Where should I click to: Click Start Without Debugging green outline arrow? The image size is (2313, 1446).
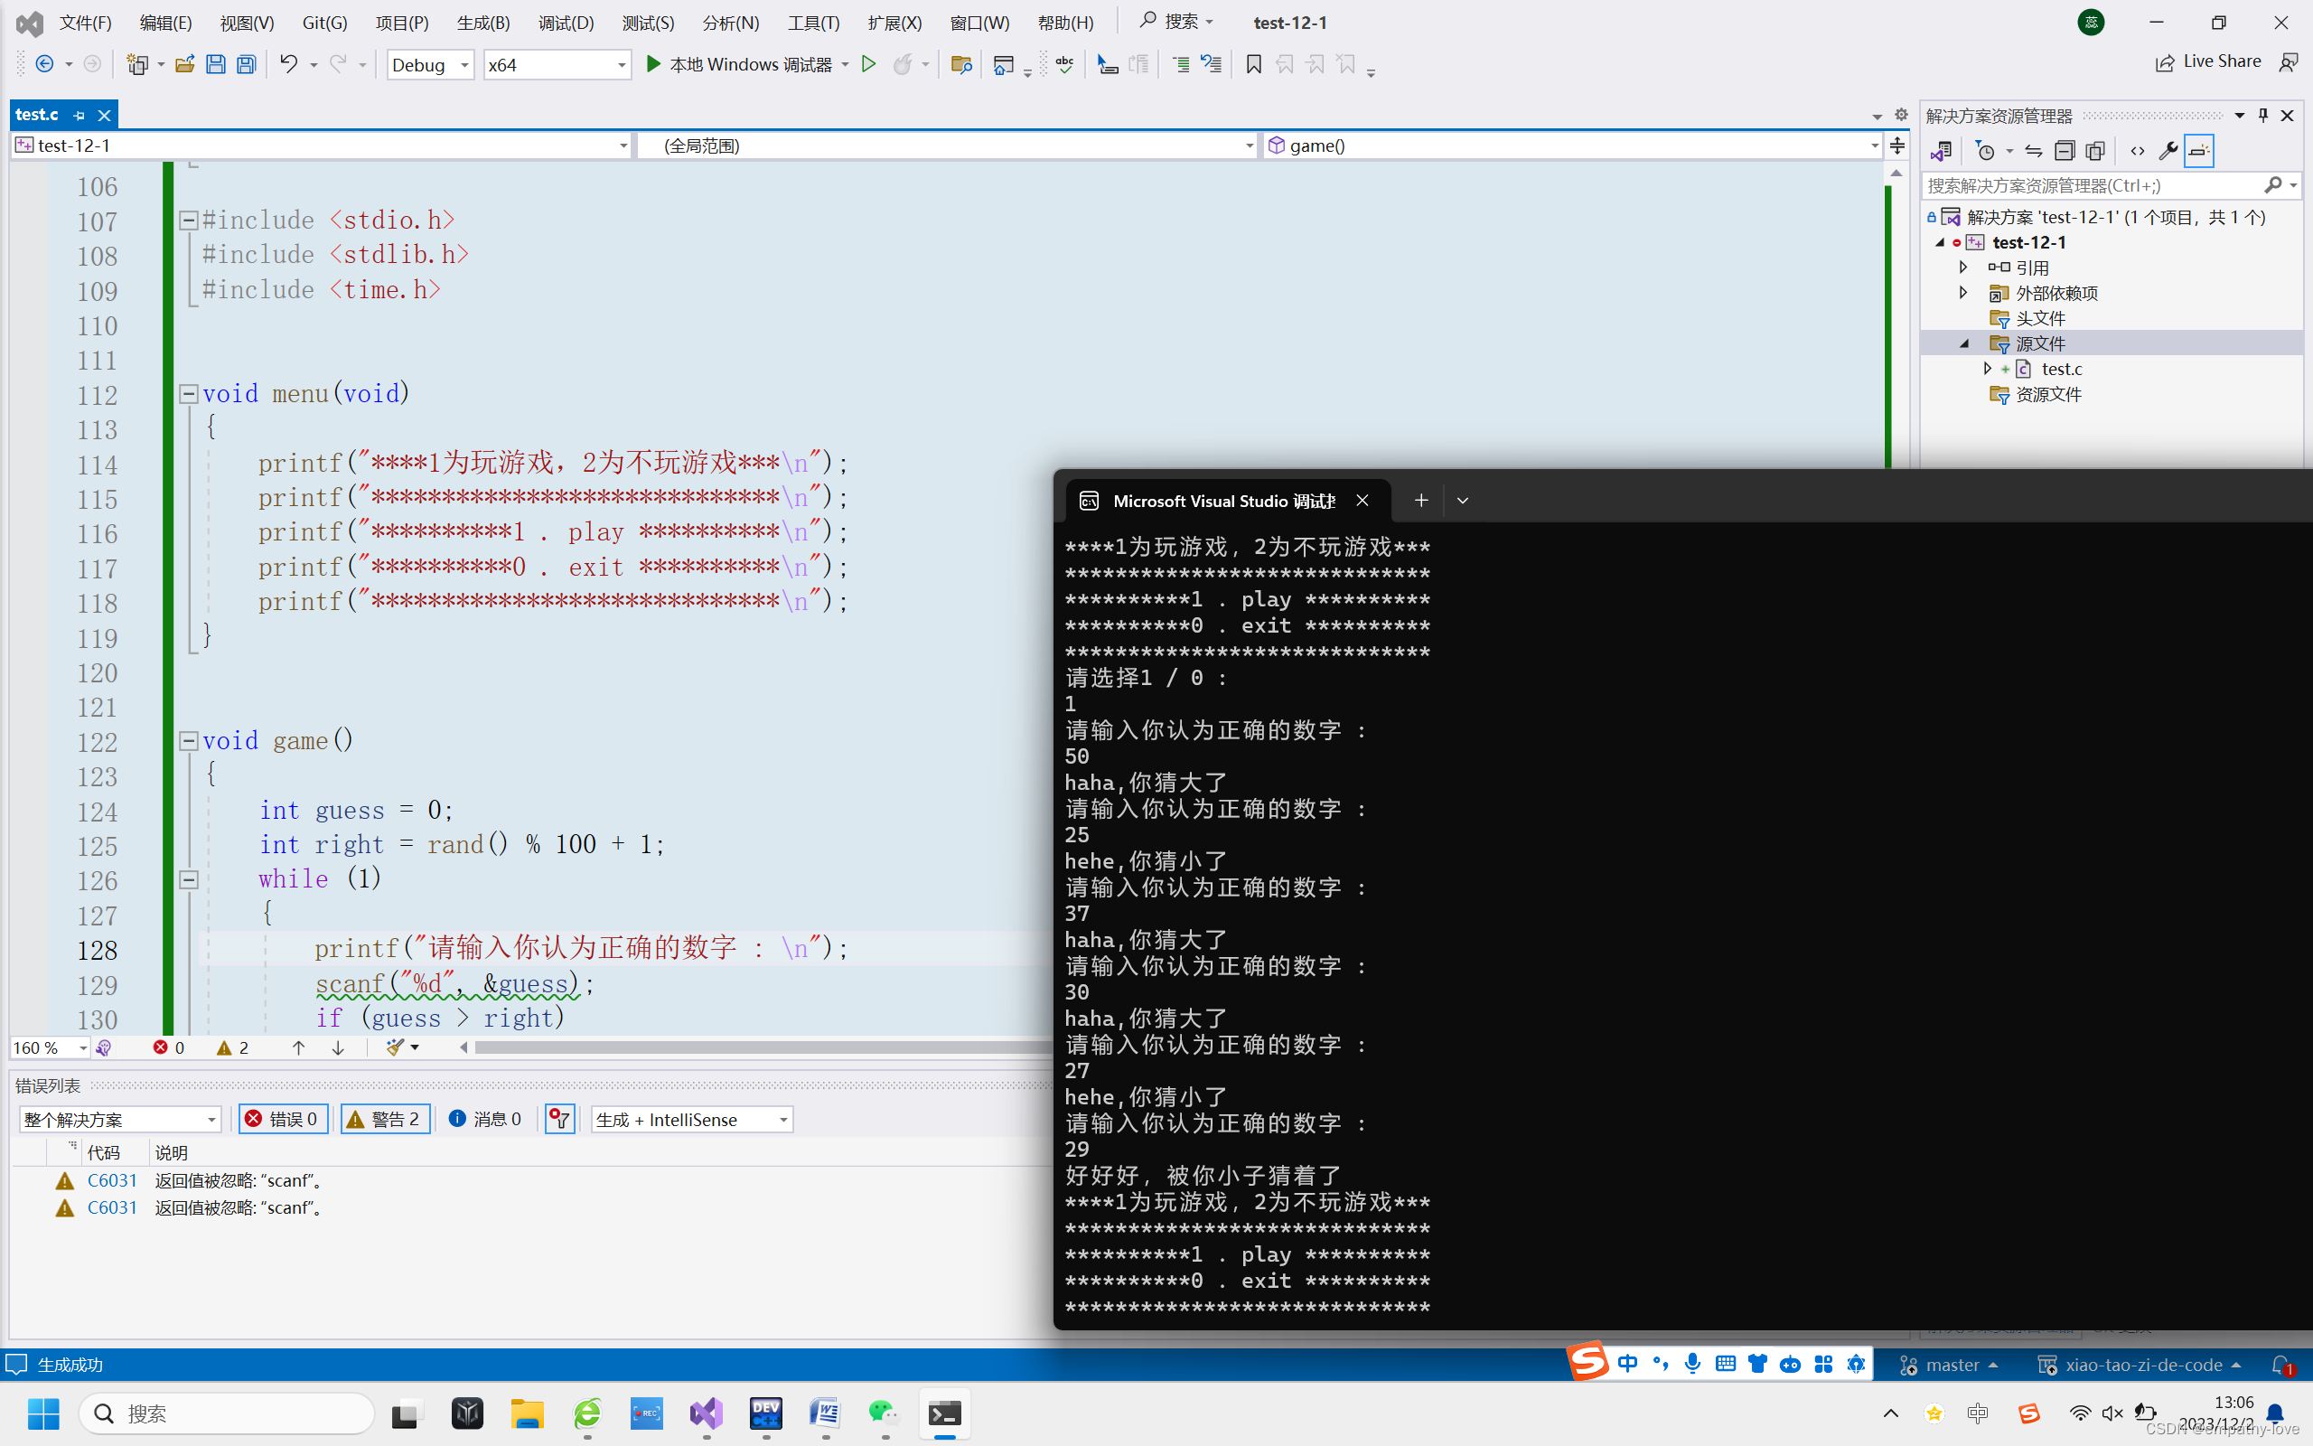868,64
